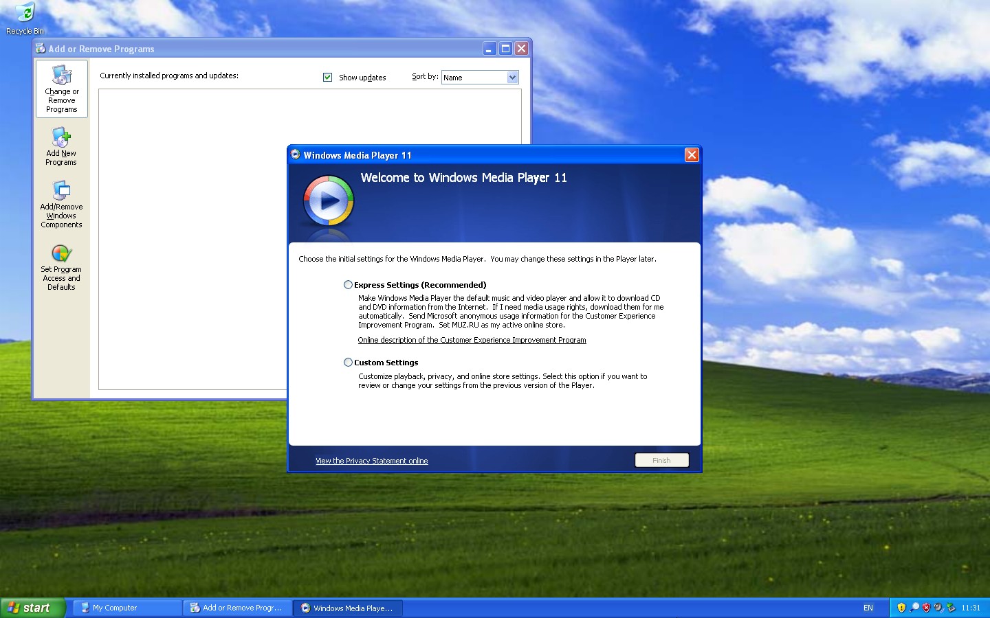
Task: Click Safely Remove Hardware tray icon
Action: pyautogui.click(x=951, y=608)
